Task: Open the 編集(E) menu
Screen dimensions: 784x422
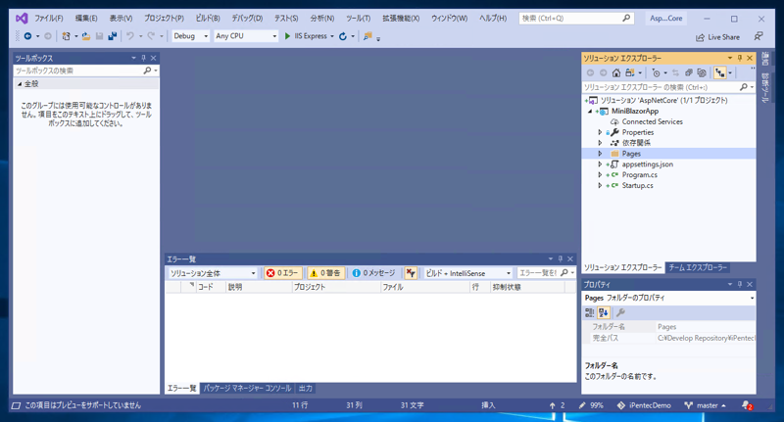Action: 86,18
